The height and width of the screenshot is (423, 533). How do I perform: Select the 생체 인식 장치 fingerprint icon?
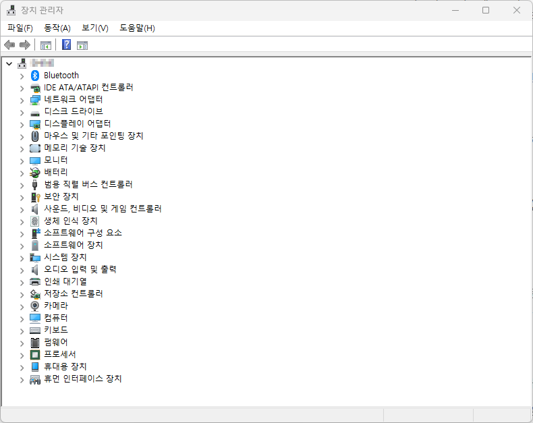click(x=34, y=221)
